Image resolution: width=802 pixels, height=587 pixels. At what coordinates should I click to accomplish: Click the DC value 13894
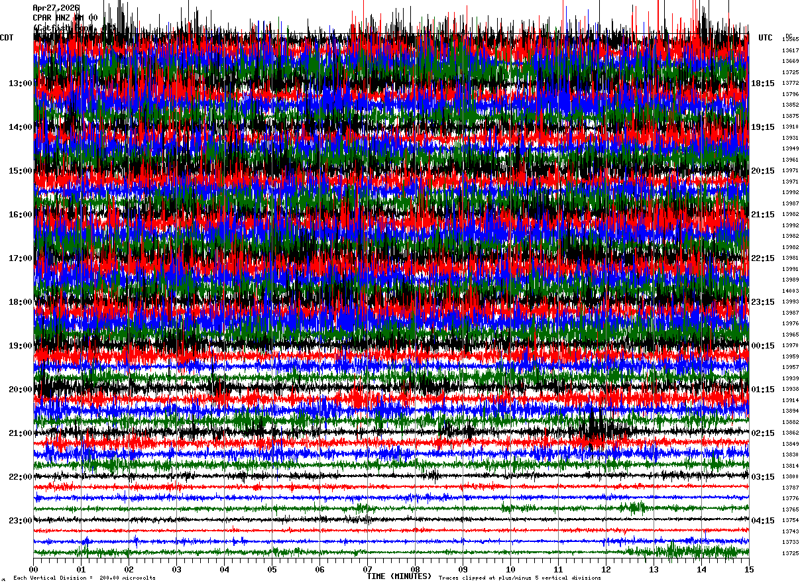coord(790,411)
